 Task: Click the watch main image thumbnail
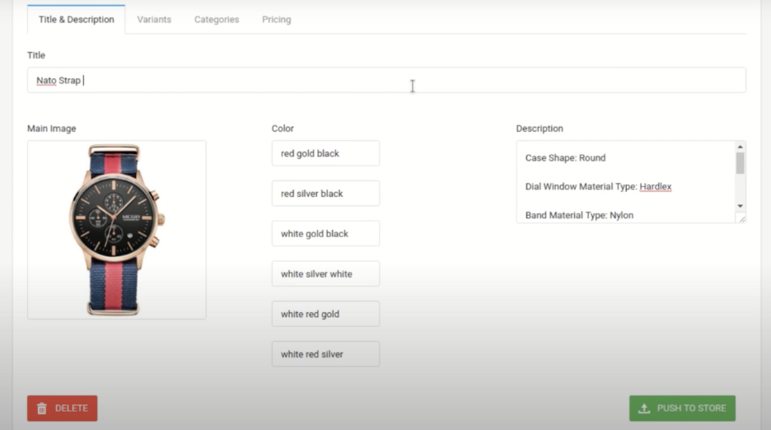click(116, 230)
